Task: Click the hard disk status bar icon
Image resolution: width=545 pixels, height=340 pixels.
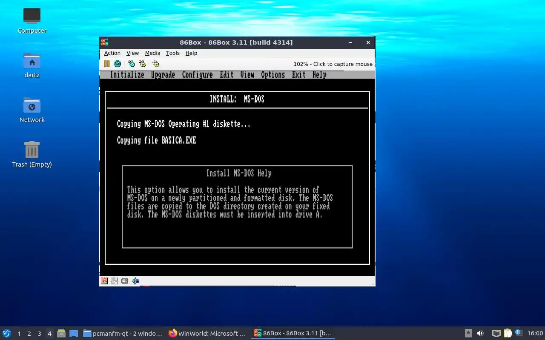Action: point(125,281)
